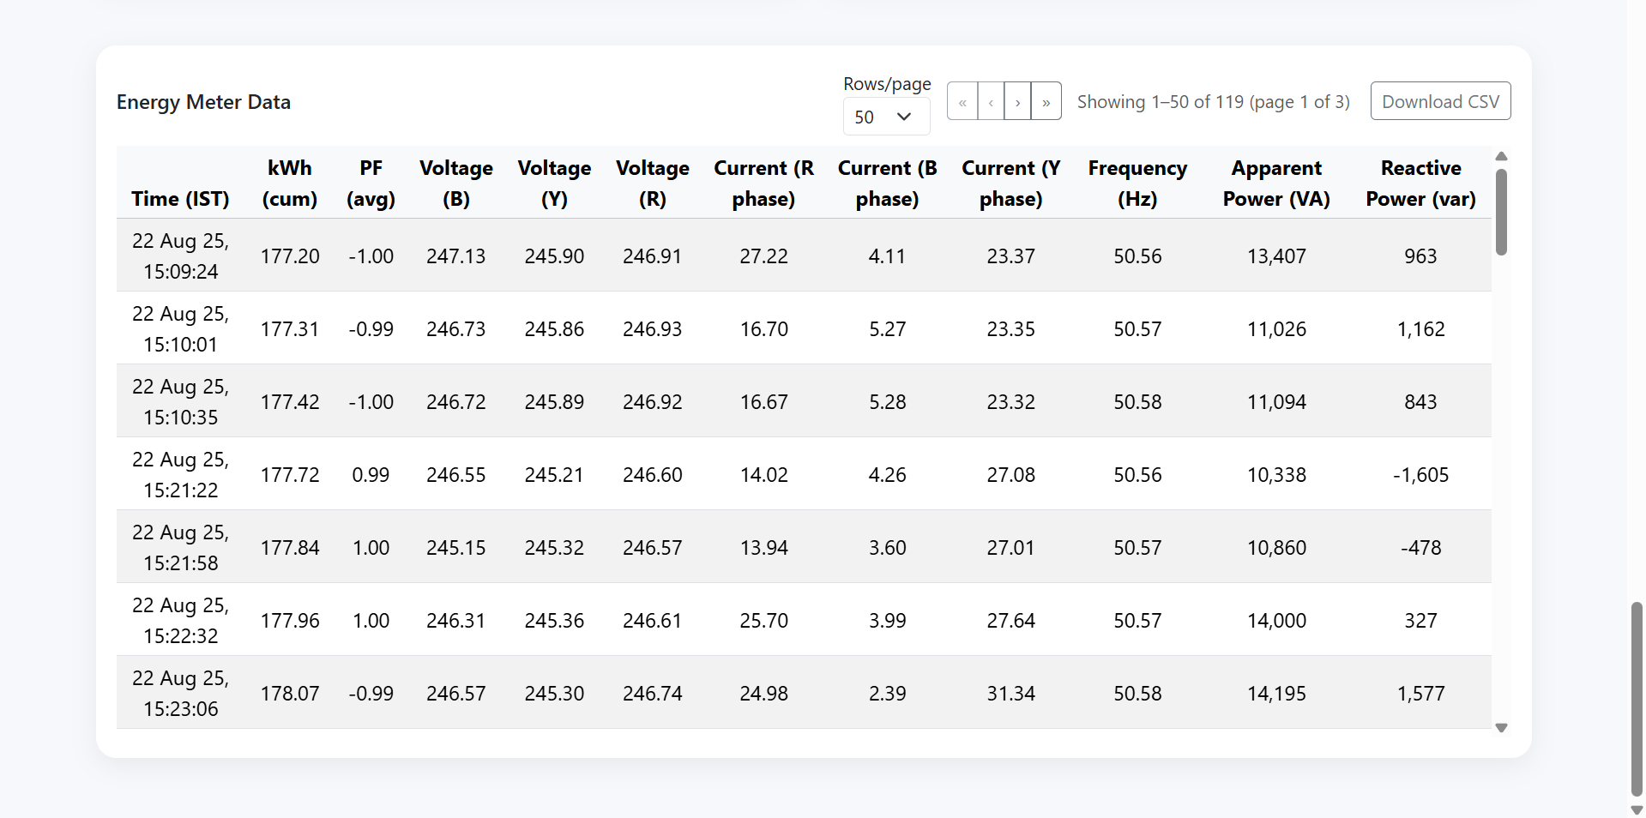
Task: Select the Energy Meter Data heading
Action: 203,101
